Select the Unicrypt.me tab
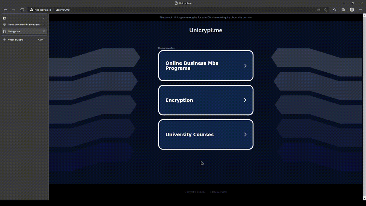366x206 pixels. pyautogui.click(x=24, y=31)
